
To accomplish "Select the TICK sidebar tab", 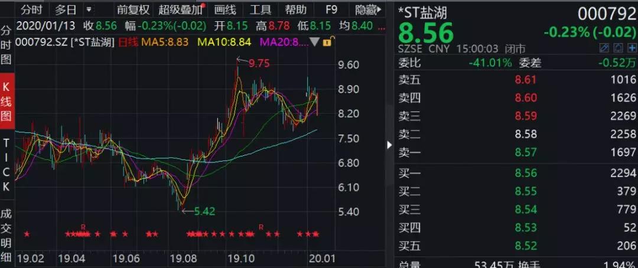I will click(6, 165).
